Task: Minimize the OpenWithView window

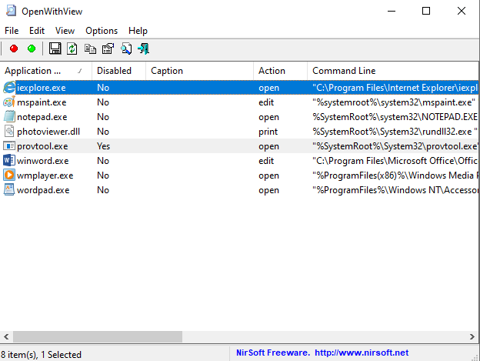Action: pos(392,11)
